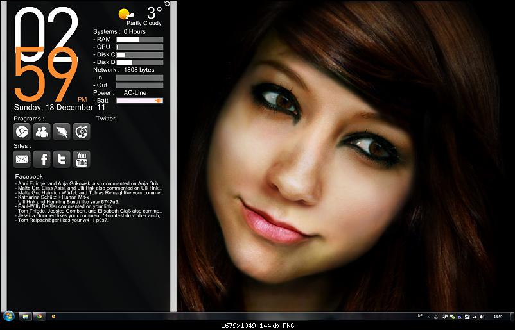Screen dimensions: 515x330
Task: Click the partly cloudy weather icon
Action: tap(127, 13)
